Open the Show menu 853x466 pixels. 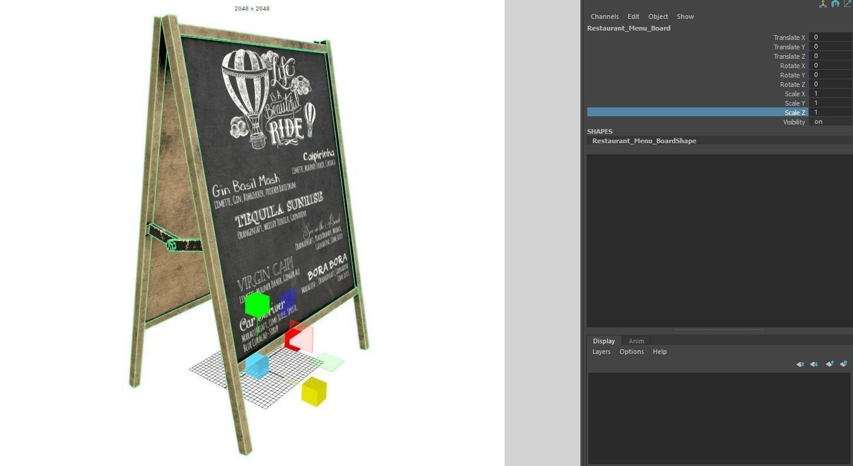coord(685,16)
